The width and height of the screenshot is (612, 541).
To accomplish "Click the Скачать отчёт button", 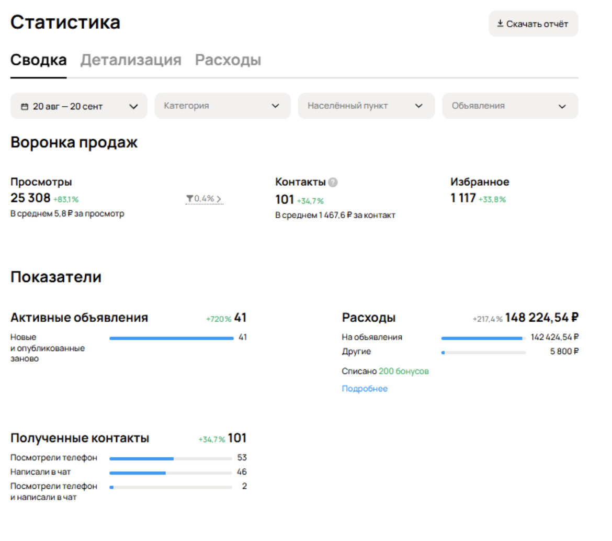I will coord(533,23).
